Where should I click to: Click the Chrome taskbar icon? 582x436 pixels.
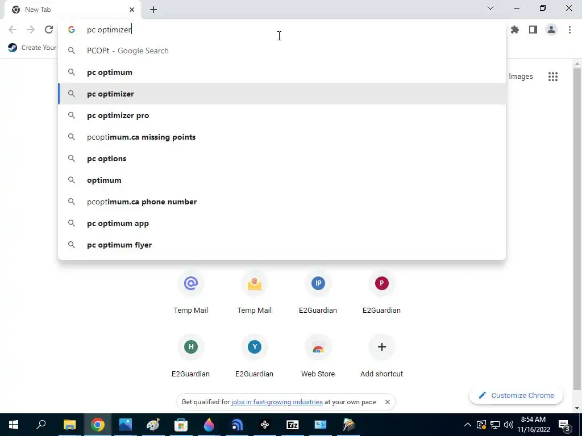click(97, 425)
